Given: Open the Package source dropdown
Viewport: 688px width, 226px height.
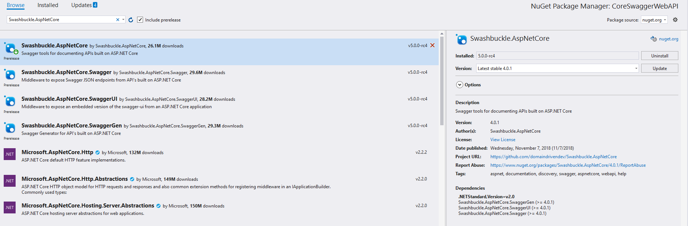Looking at the screenshot, I should (x=654, y=20).
